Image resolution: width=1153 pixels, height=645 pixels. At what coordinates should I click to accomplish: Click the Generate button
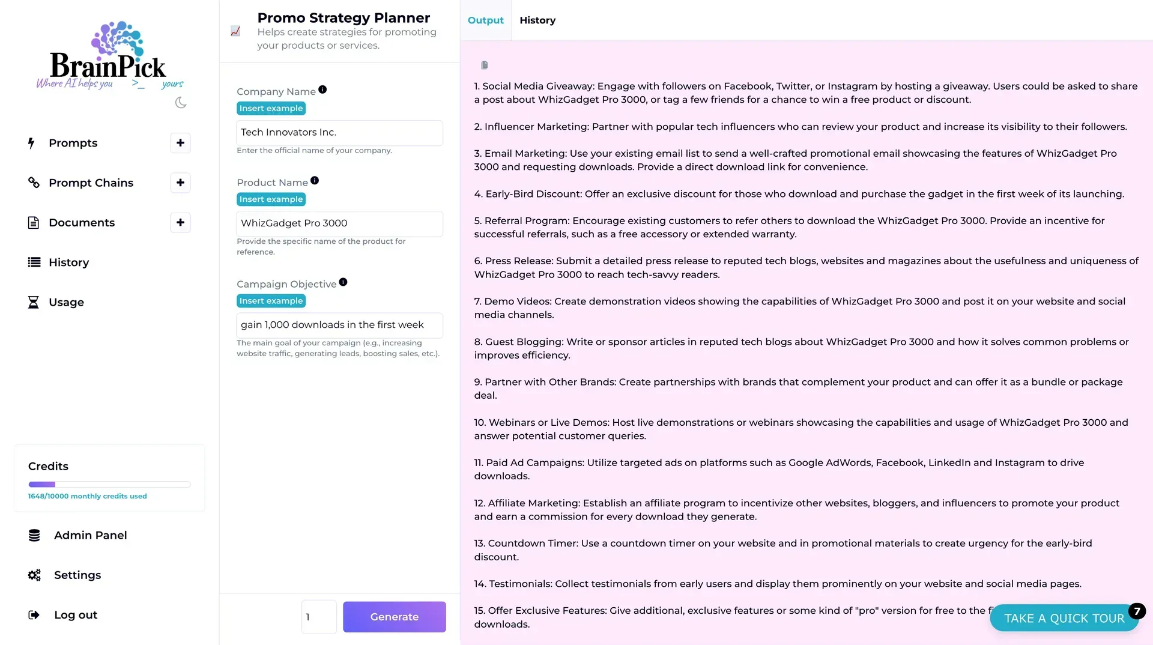395,617
